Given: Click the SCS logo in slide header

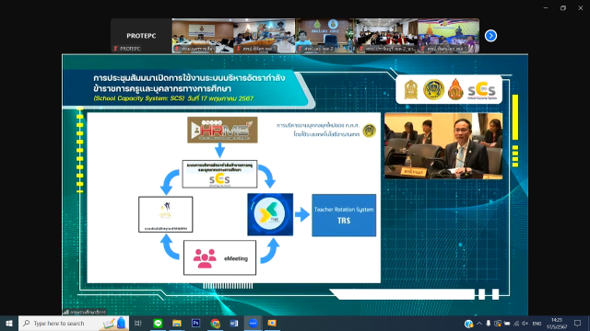Looking at the screenshot, I should (481, 90).
